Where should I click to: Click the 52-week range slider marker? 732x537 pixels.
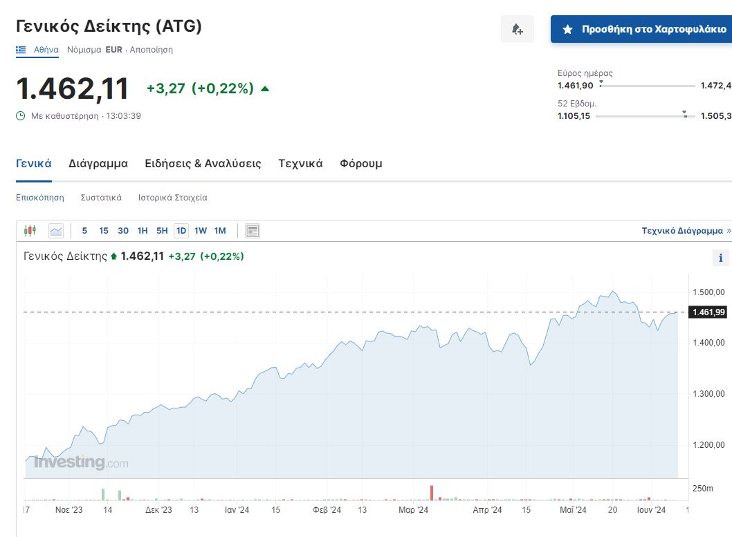[x=684, y=113]
